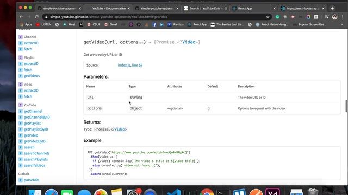Viewport: 348px width, 195px height.
Task: Click the browser back arrow
Action: (x=21, y=17)
